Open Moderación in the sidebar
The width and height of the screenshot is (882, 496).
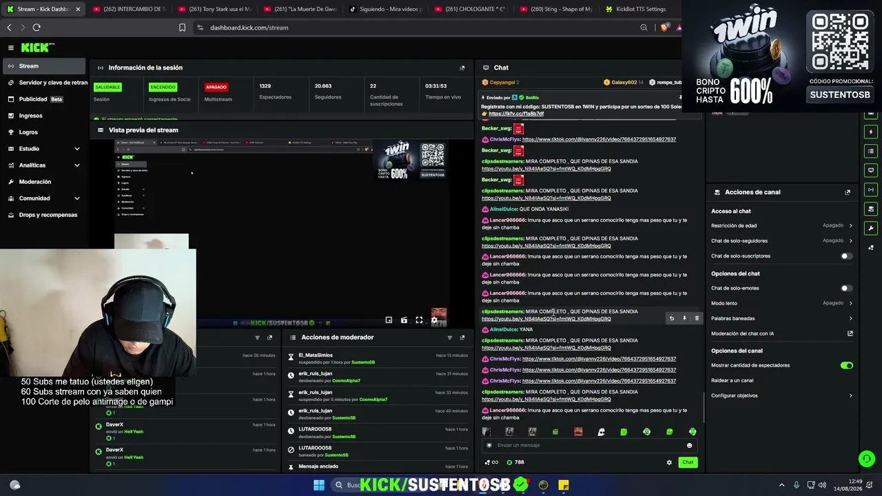[45, 182]
